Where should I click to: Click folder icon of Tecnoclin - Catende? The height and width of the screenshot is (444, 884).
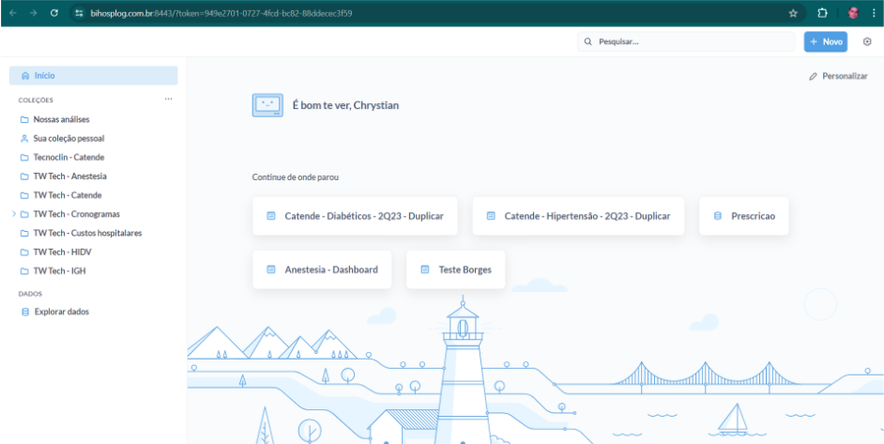[x=24, y=158]
